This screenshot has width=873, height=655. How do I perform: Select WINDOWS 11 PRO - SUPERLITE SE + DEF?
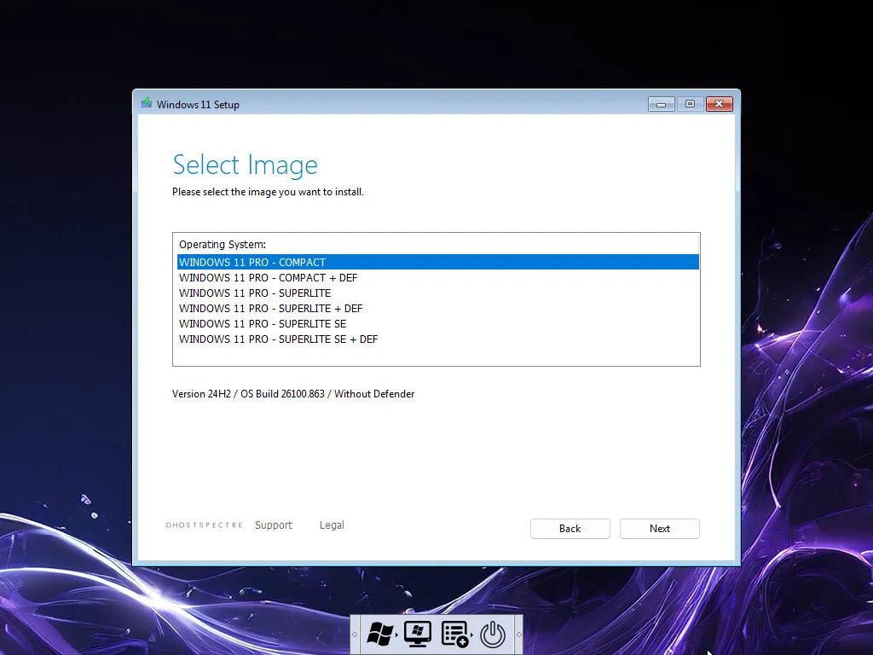pos(437,339)
